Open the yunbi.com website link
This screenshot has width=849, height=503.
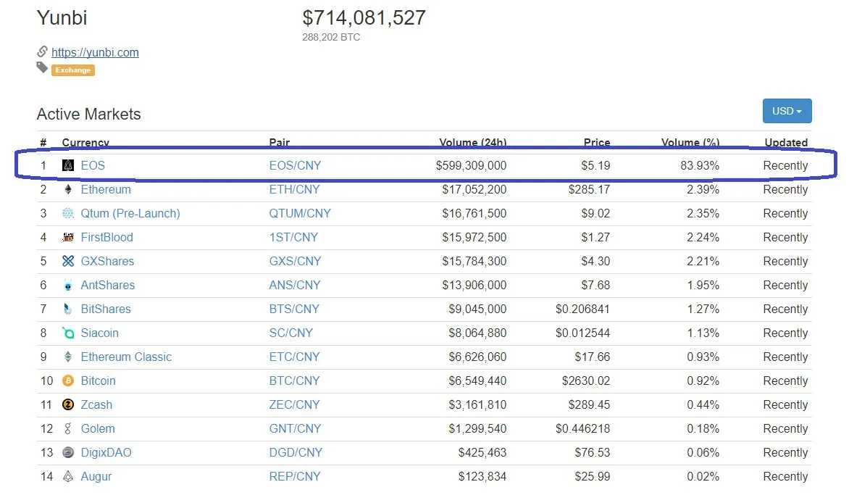pos(96,53)
